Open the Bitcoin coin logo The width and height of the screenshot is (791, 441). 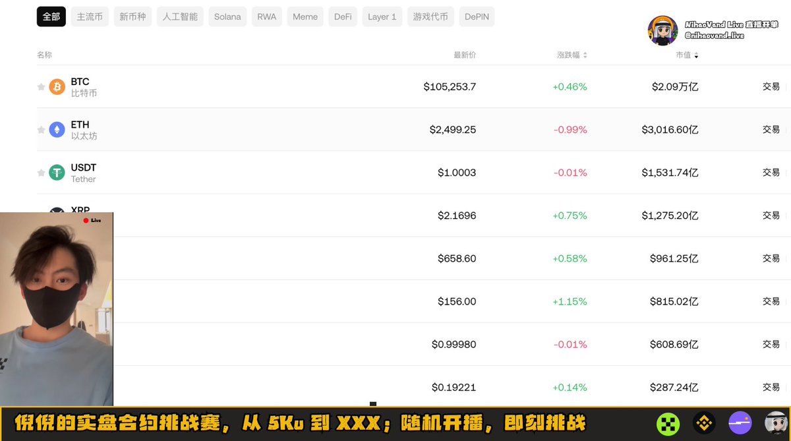point(57,86)
